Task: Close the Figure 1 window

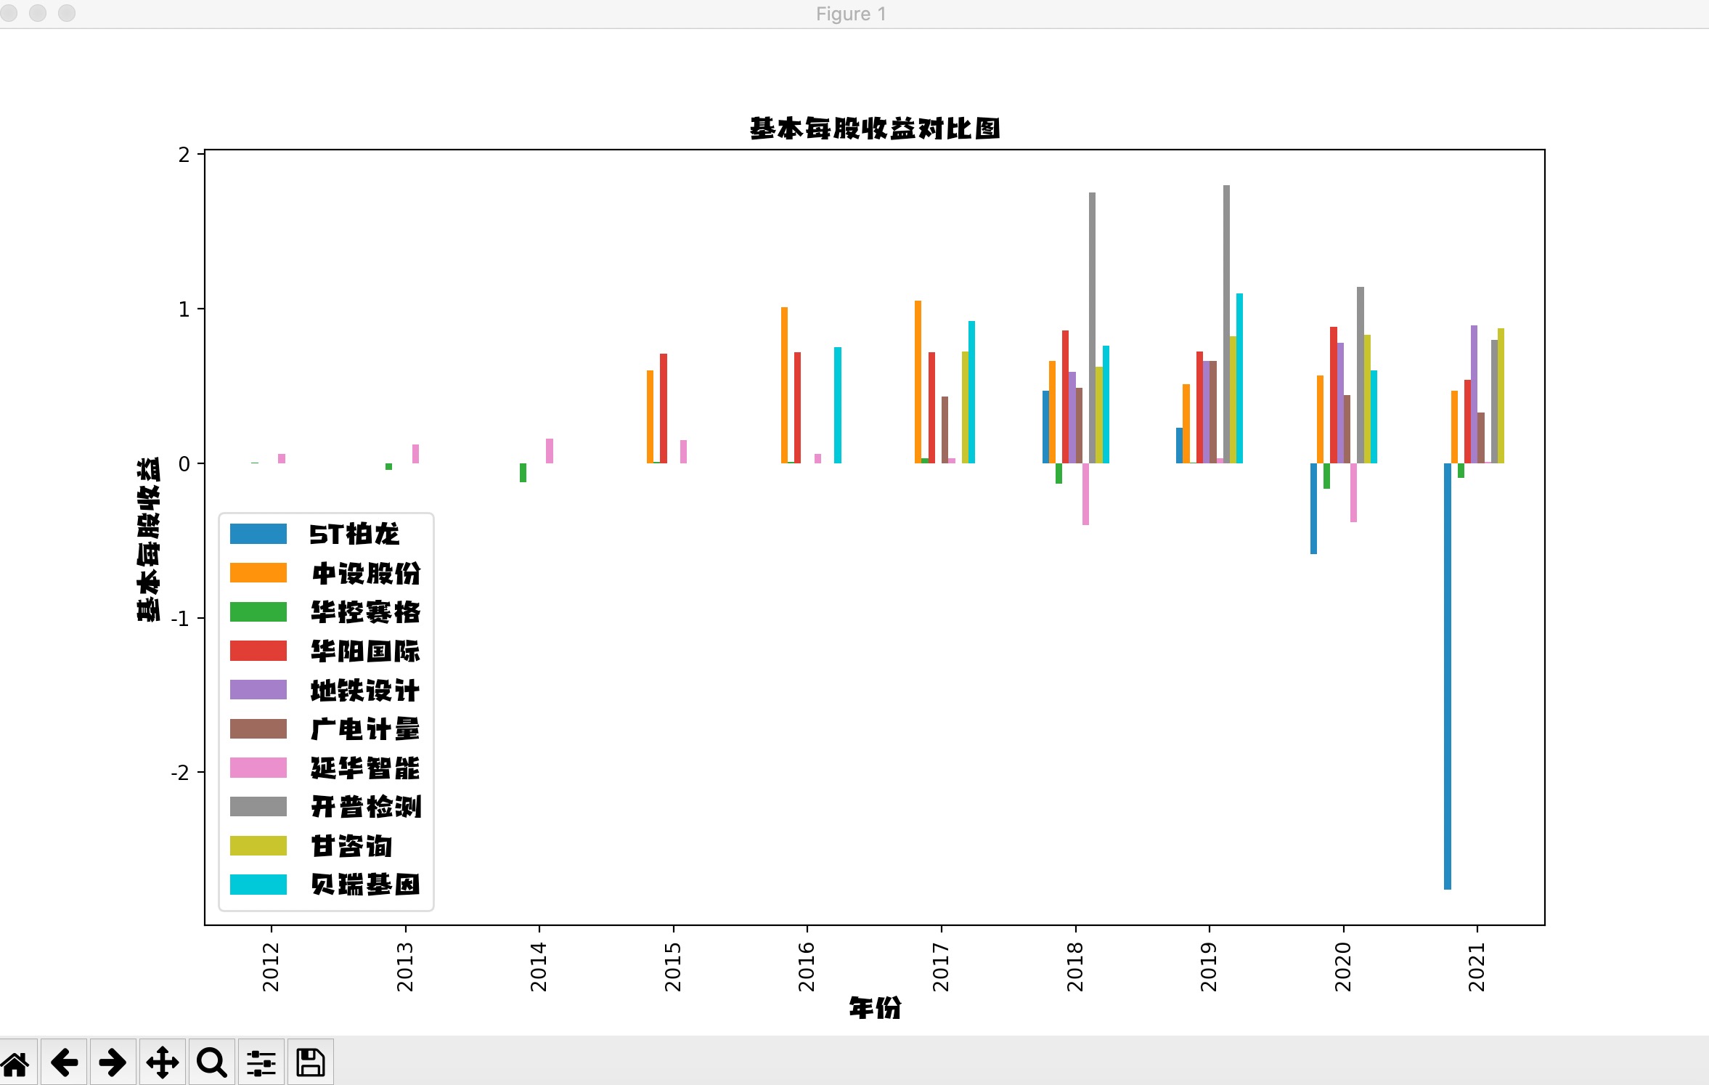Action: [x=9, y=13]
